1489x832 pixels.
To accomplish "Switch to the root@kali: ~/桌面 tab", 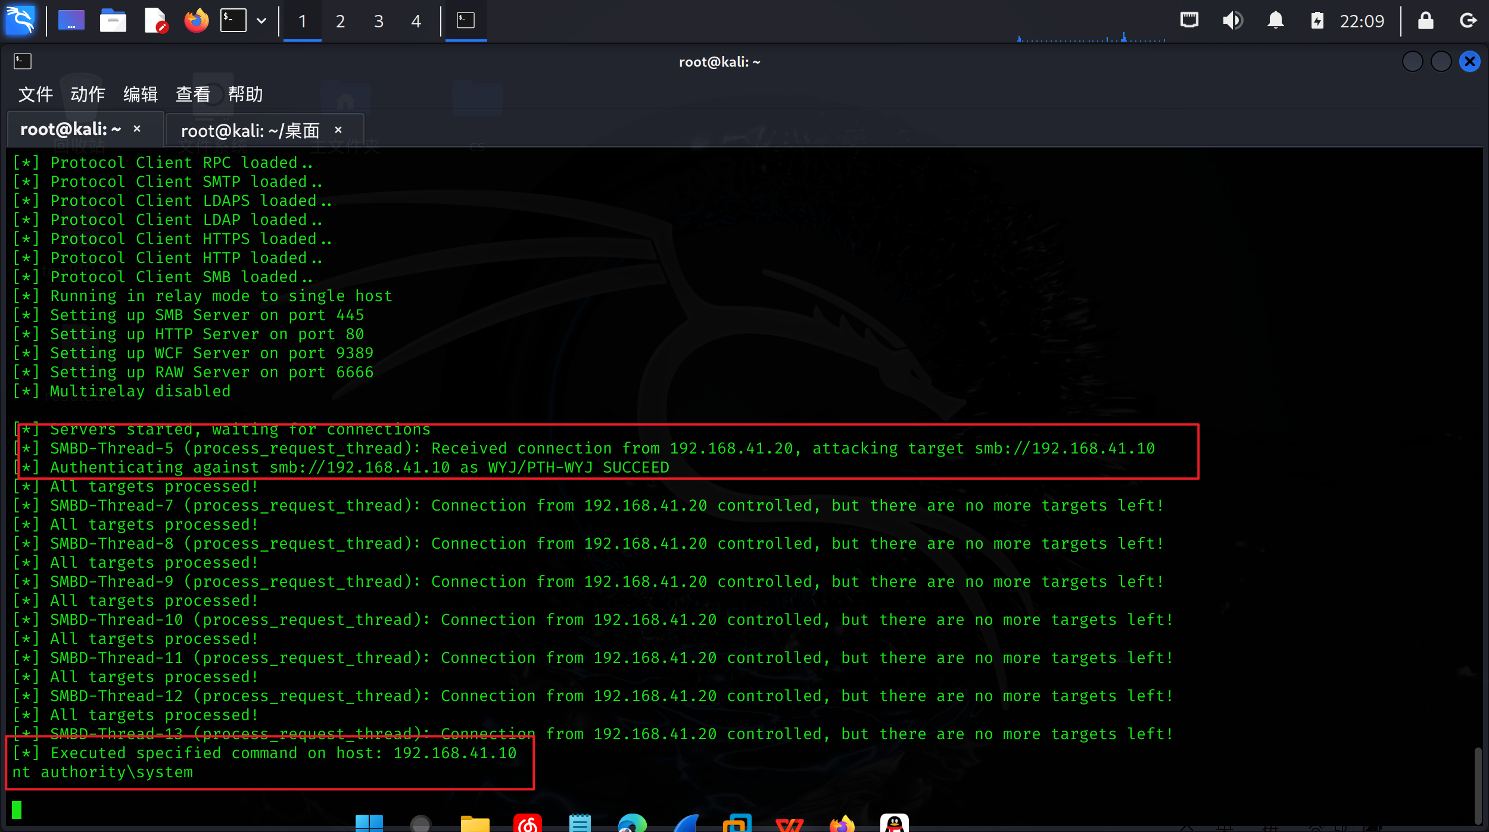I will [x=250, y=130].
